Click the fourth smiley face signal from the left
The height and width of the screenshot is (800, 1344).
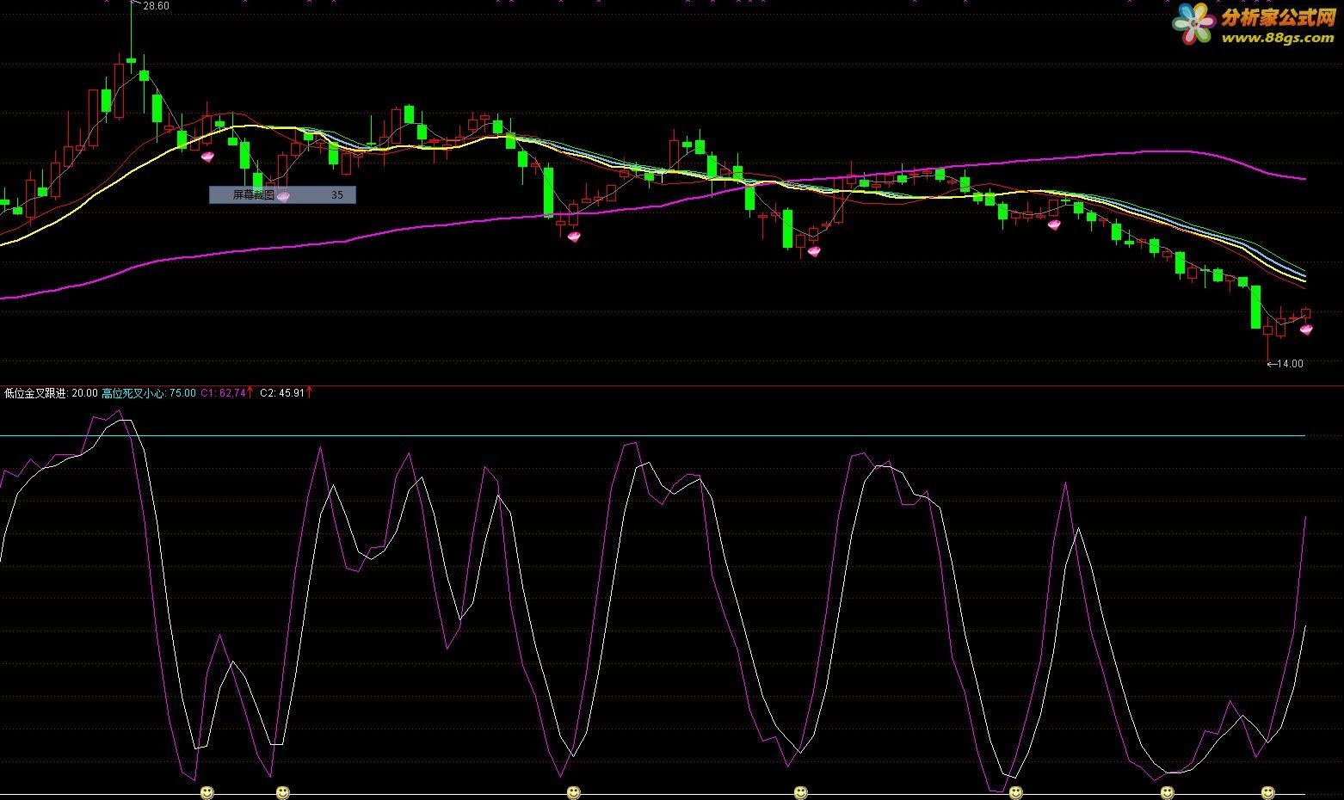pyautogui.click(x=801, y=792)
